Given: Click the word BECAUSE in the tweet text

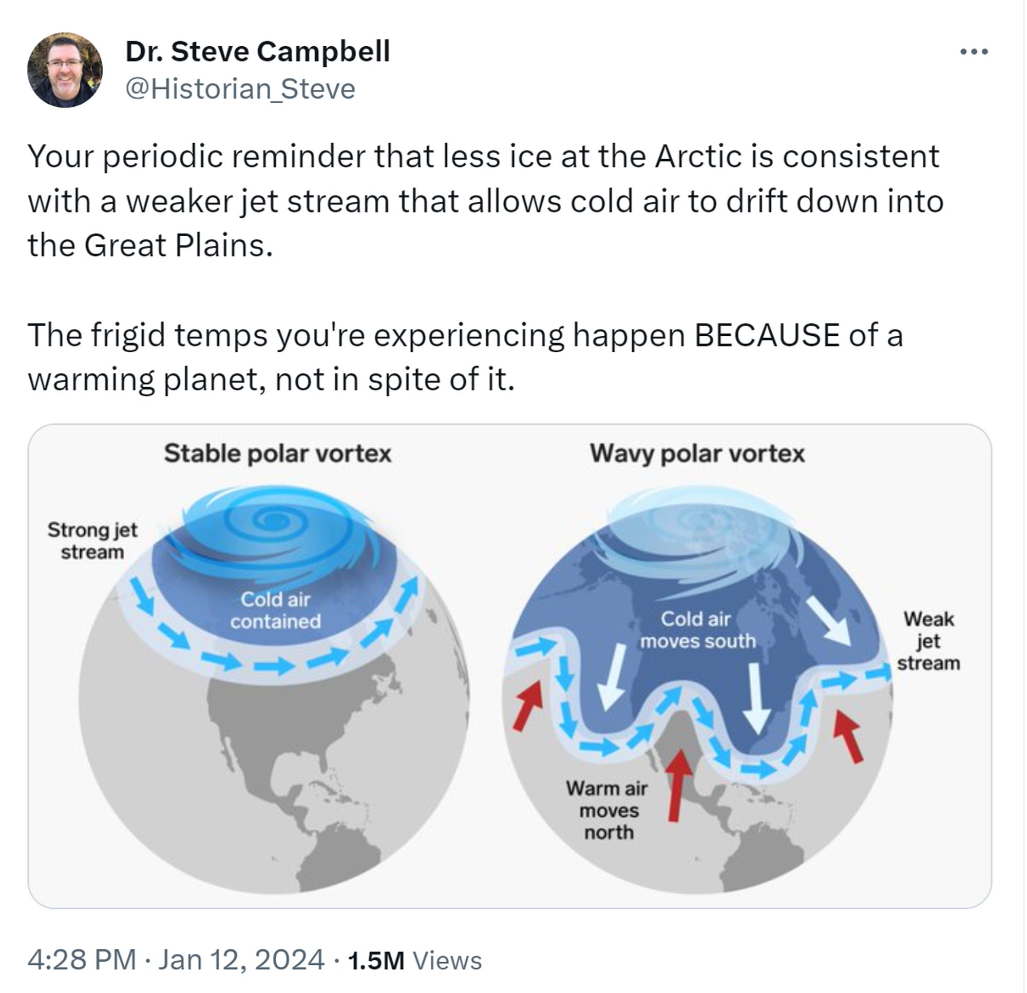Looking at the screenshot, I should click(767, 335).
